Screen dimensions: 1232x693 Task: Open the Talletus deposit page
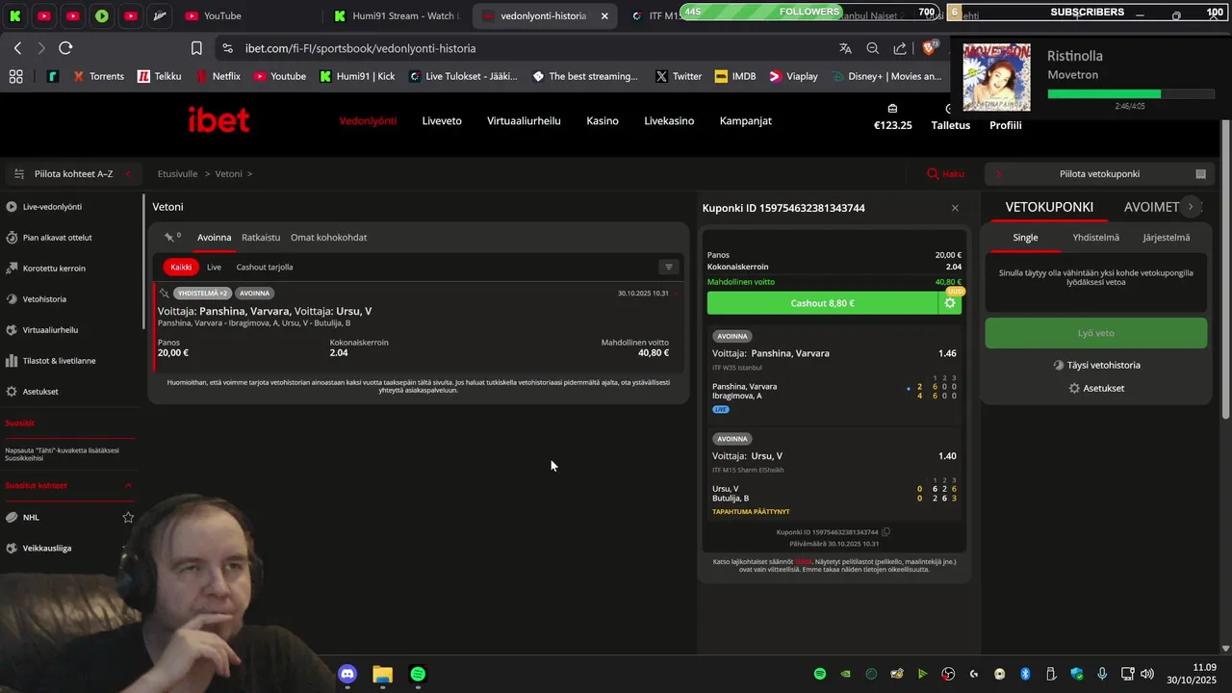click(951, 125)
